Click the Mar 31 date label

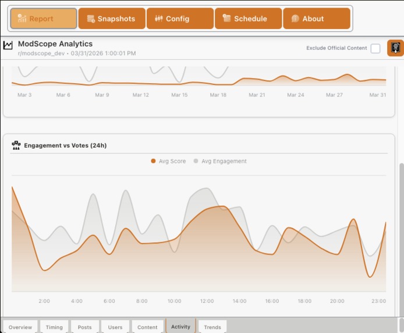378,95
